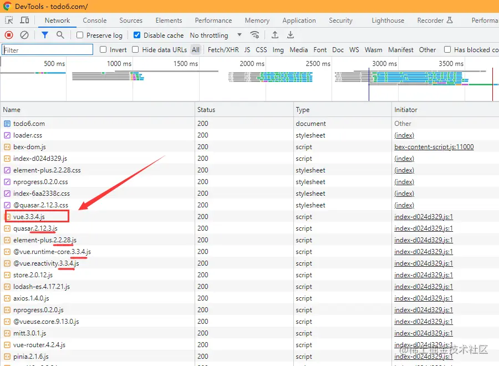The height and width of the screenshot is (366, 499).
Task: Open the Application tab
Action: point(299,21)
